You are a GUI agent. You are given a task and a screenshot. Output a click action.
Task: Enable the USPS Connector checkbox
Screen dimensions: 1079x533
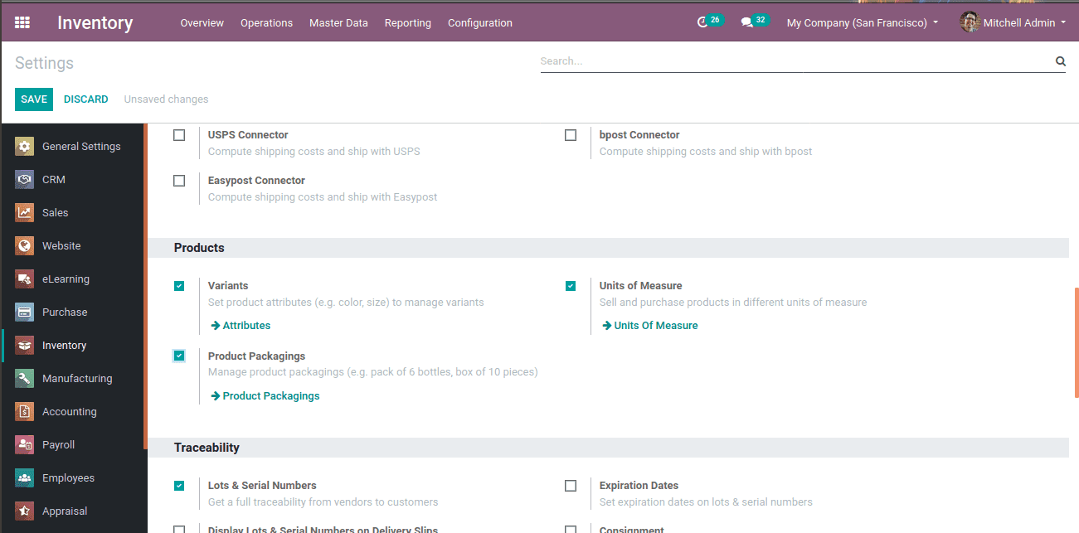point(179,135)
